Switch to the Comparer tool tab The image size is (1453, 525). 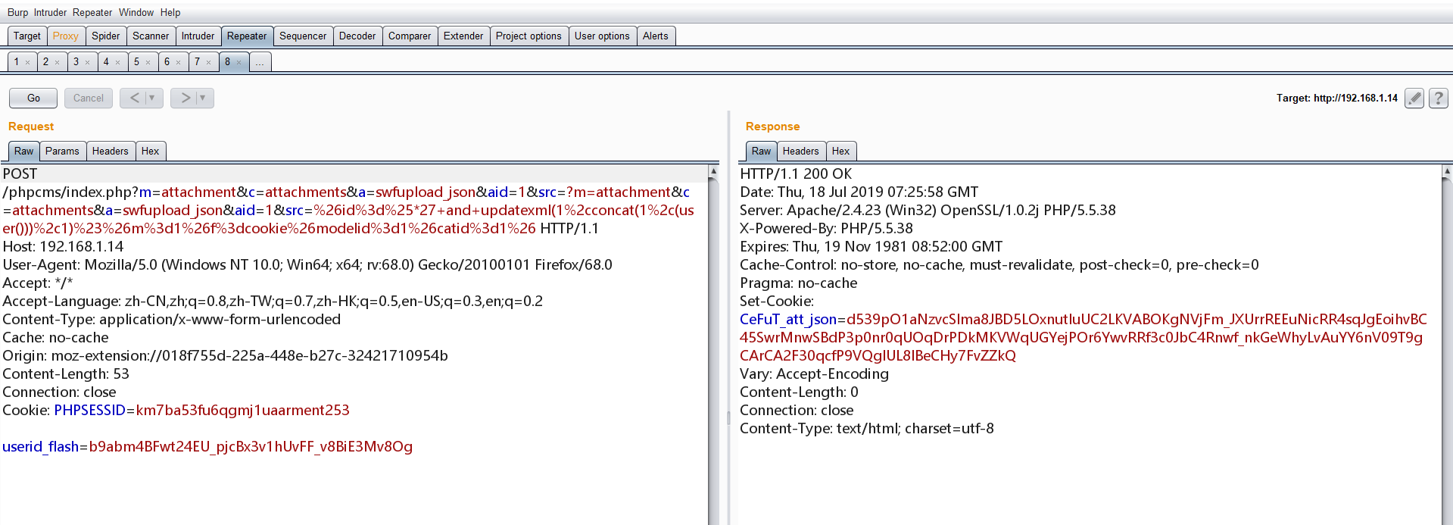410,36
